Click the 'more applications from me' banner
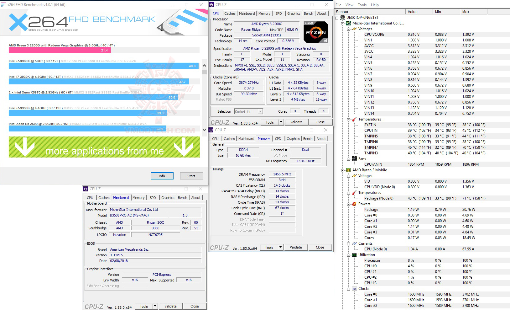 pyautogui.click(x=104, y=147)
